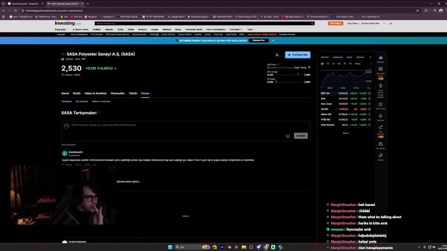Viewport: 447px width, 251px height.
Task: Open the tools wrench icon in sidebar
Action: [x=381, y=155]
